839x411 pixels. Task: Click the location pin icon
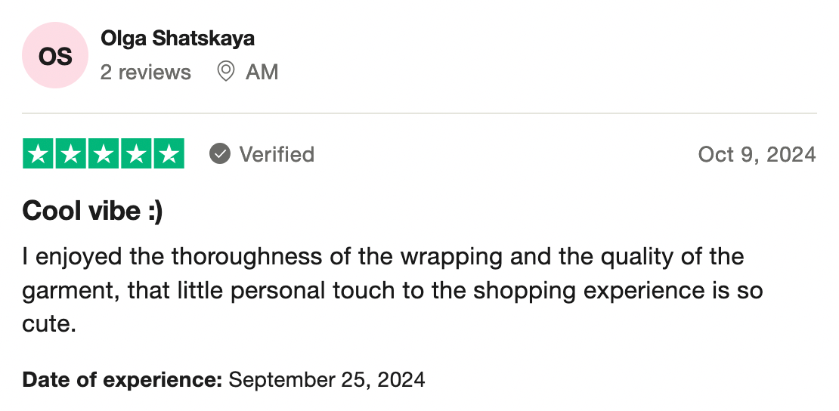(225, 72)
